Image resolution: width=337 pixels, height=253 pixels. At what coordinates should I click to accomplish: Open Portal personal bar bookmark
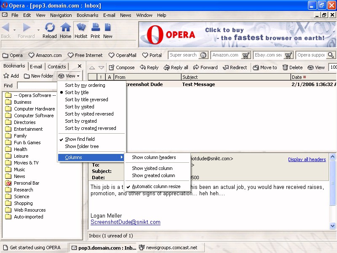click(x=152, y=55)
